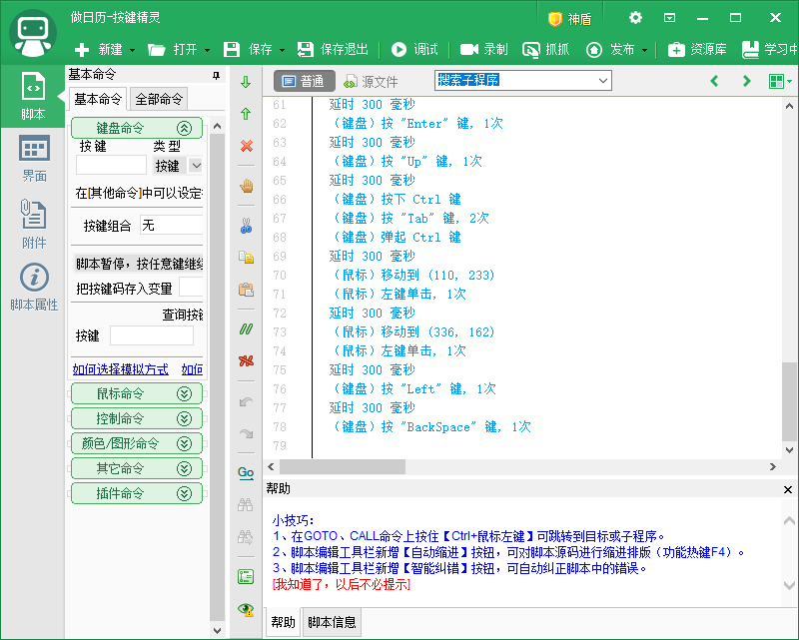799x640 pixels.
Task: Click the 录制 record button
Action: (483, 50)
